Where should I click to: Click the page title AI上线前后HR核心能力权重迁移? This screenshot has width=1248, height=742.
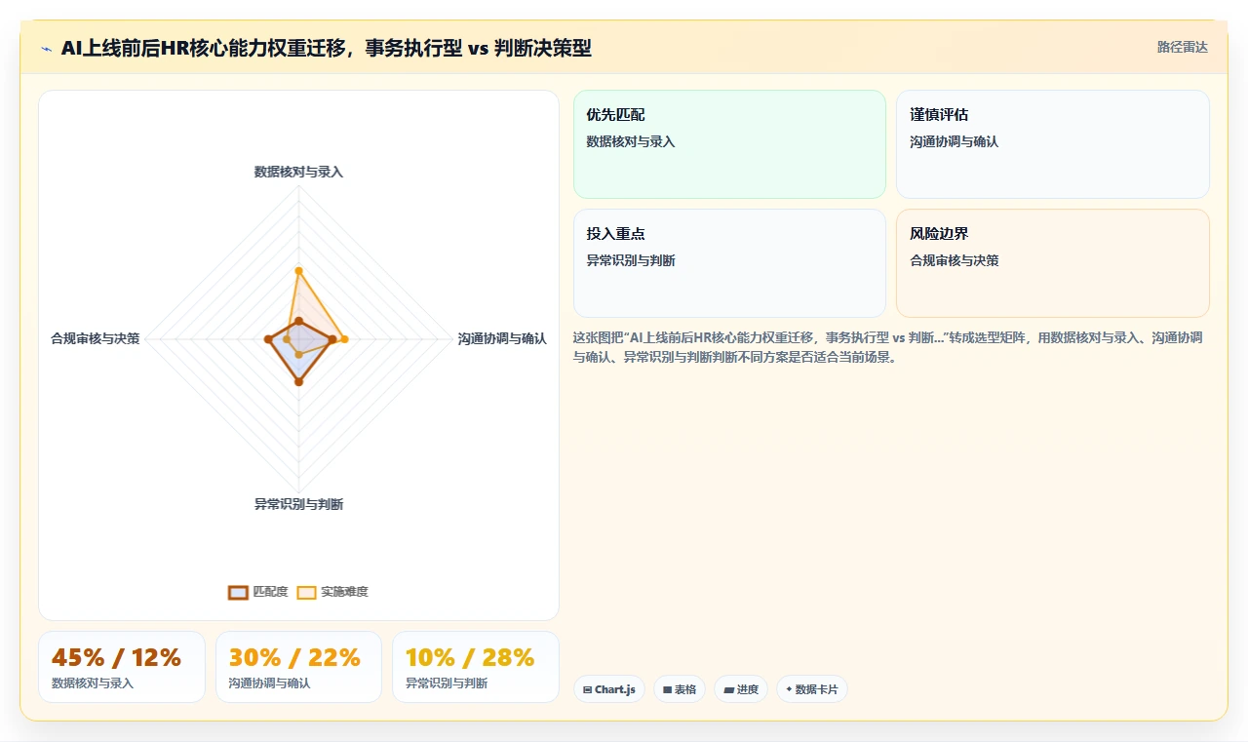[x=326, y=48]
